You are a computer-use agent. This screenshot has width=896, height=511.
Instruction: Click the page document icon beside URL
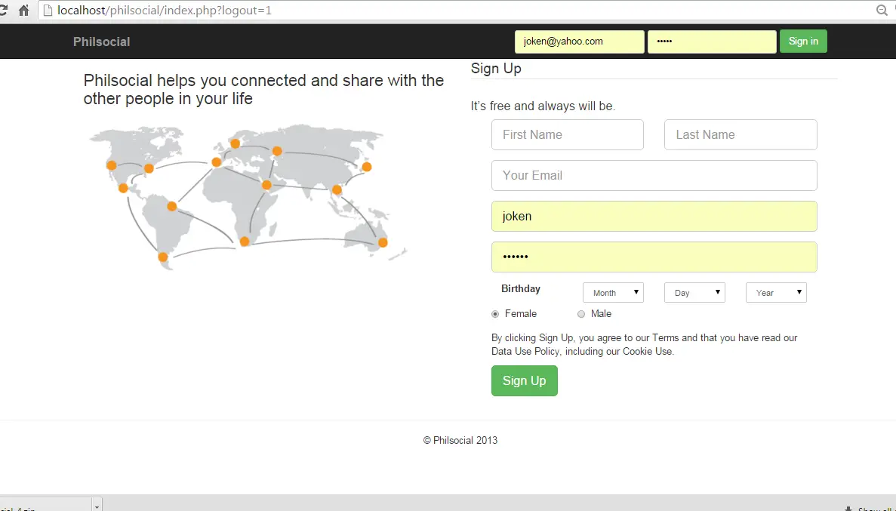click(48, 11)
